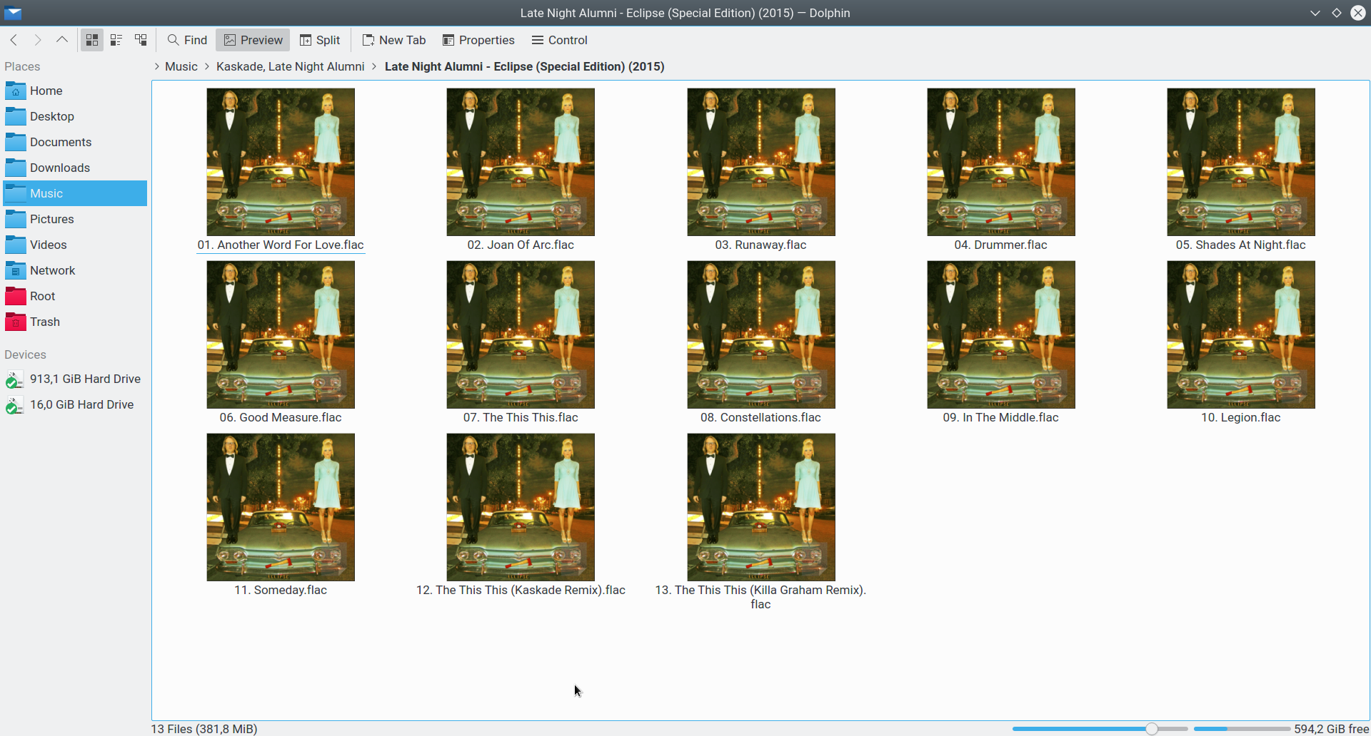The image size is (1371, 736).
Task: Select 09. In The Middle.flac thumbnail
Action: (x=1001, y=334)
